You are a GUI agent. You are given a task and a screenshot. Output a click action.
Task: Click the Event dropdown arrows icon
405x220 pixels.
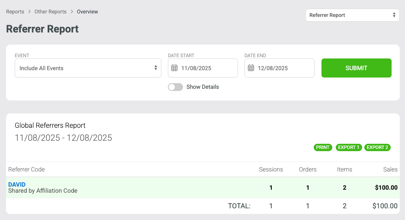[155, 68]
